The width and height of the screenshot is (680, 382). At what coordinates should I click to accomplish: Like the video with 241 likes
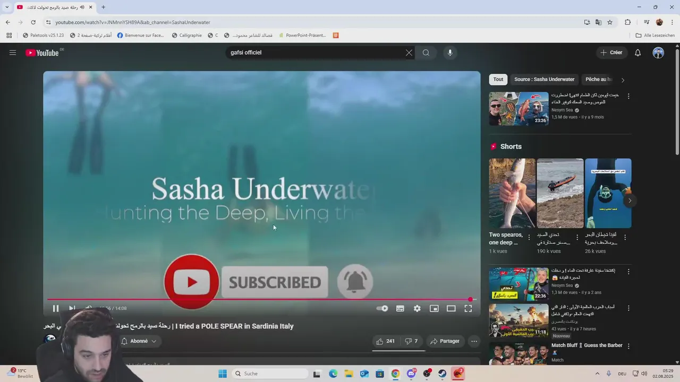coord(386,341)
